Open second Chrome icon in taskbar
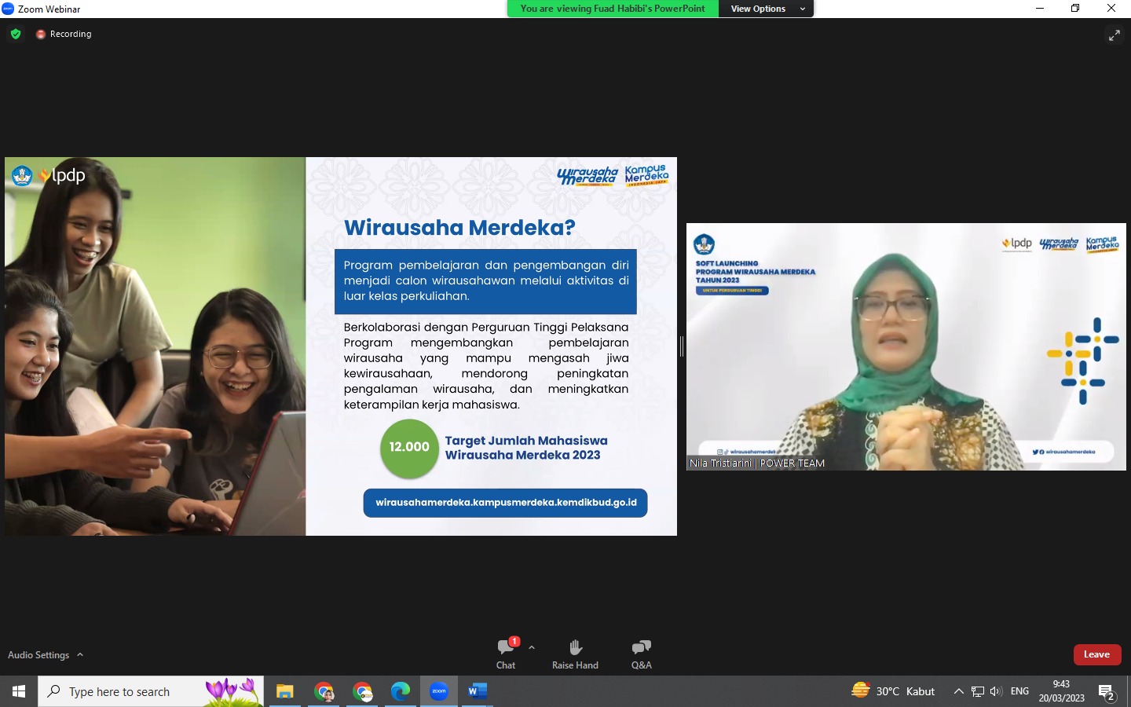This screenshot has height=707, width=1131. 362,691
